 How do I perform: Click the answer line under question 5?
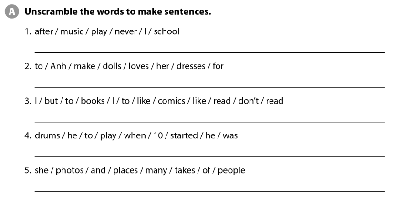[209, 190]
